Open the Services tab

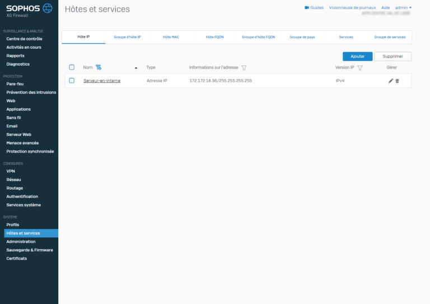click(x=346, y=37)
